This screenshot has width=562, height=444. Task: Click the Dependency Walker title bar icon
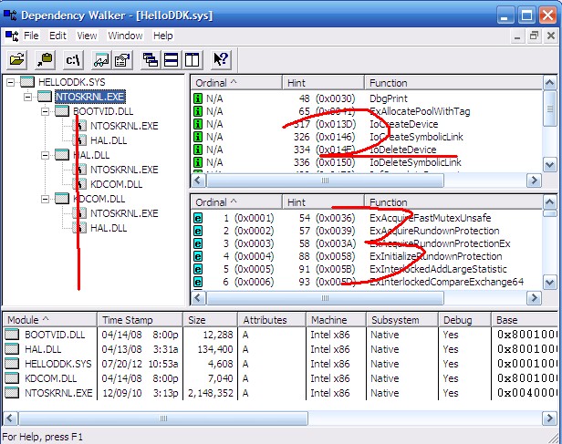[x=10, y=15]
